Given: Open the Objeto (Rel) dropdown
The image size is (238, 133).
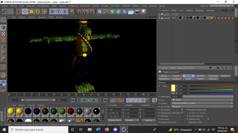Looking at the screenshot, I should pyautogui.click(x=115, y=120).
